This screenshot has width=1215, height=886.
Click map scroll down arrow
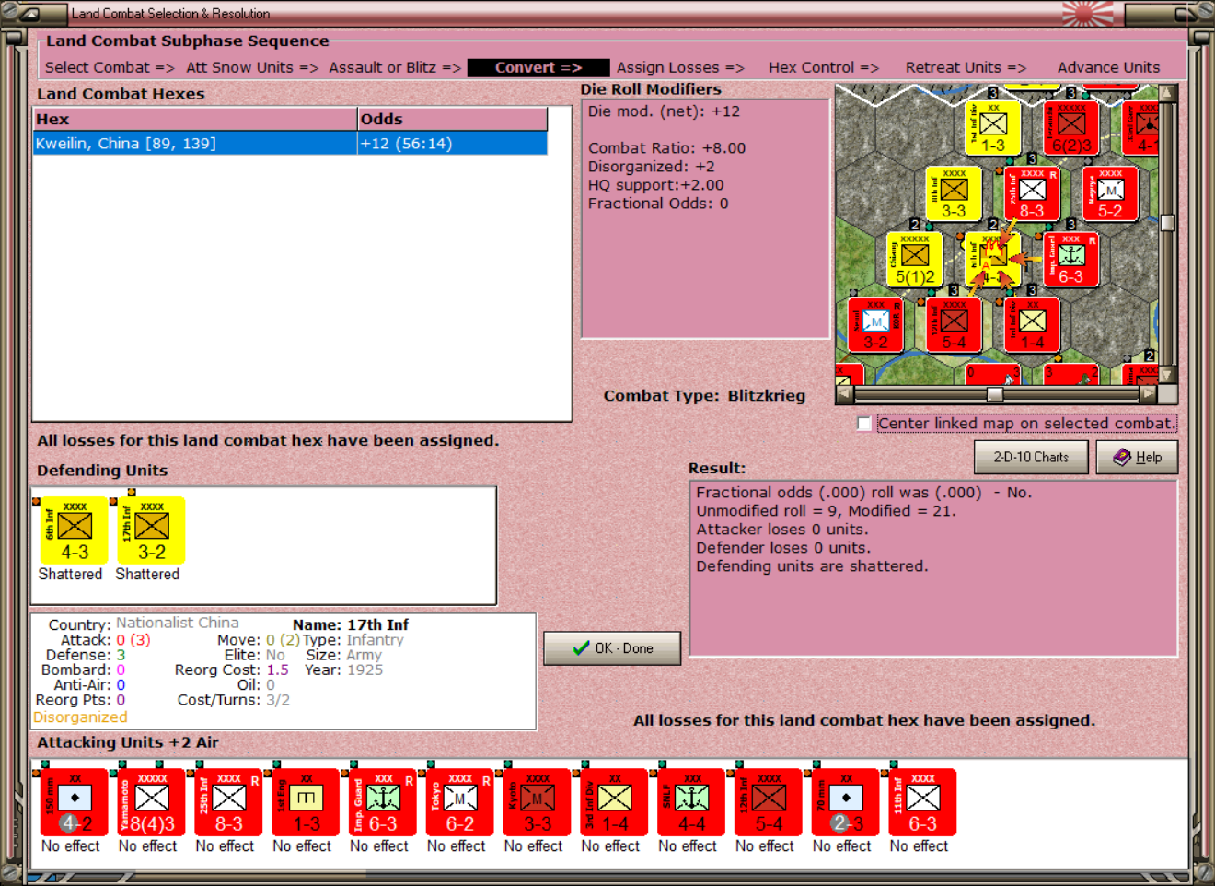(x=1168, y=375)
